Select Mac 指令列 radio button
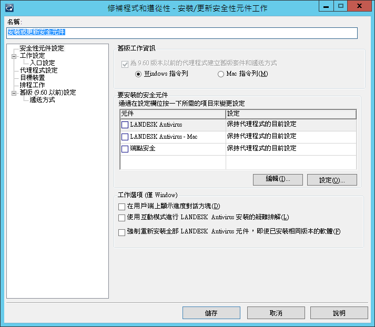 point(221,74)
